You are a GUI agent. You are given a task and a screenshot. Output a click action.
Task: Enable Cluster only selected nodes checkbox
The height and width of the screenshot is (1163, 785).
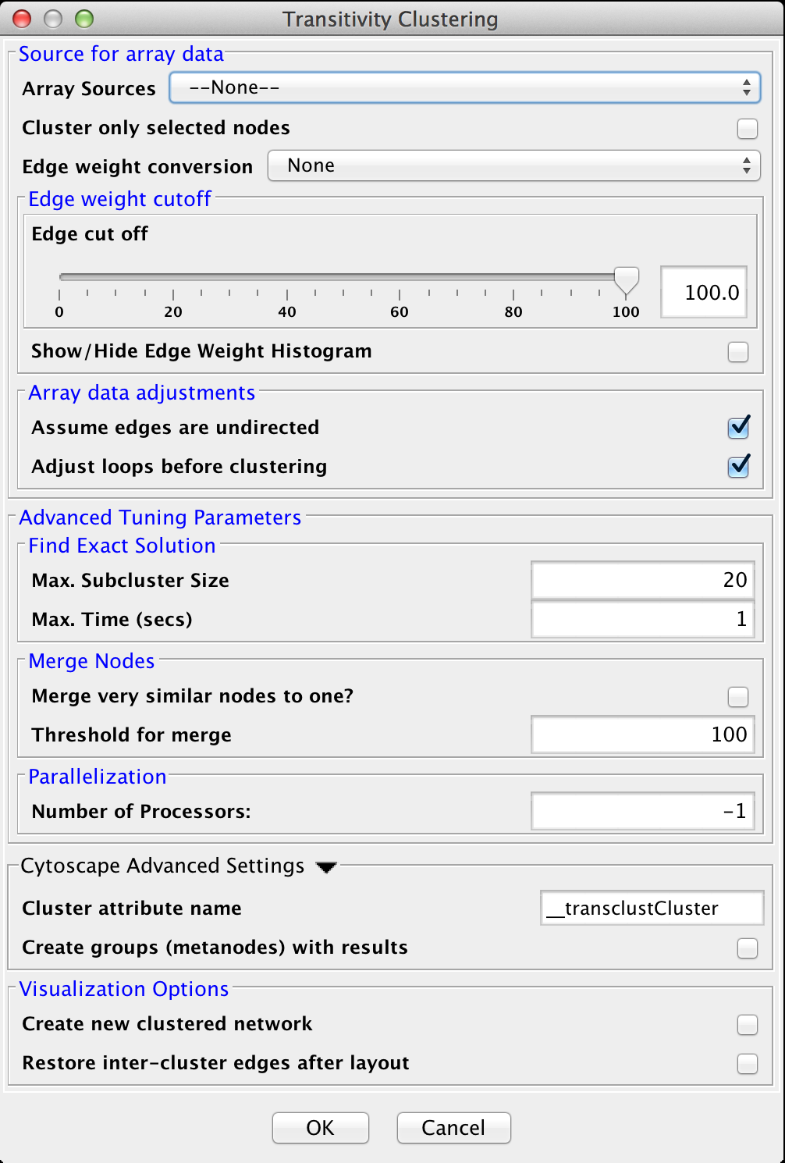point(747,128)
